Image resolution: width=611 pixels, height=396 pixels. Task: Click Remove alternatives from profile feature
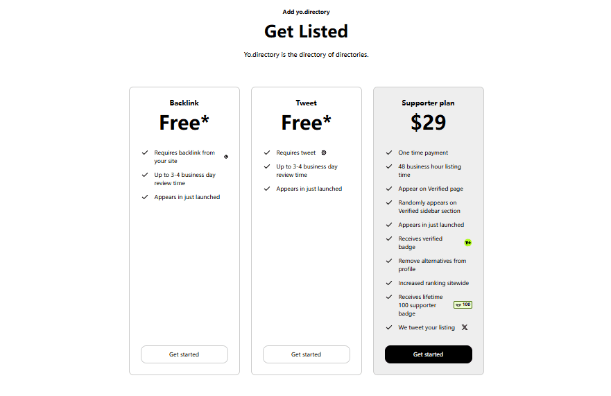click(432, 265)
